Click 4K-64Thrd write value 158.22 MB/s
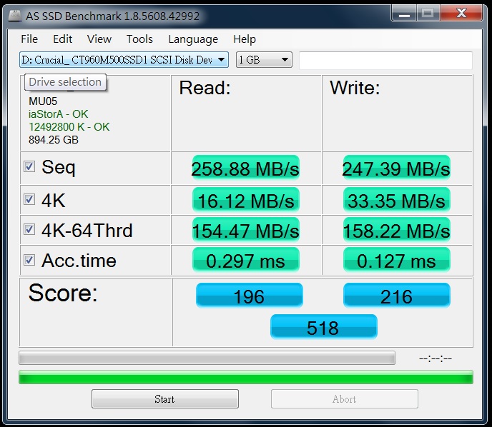 pos(397,230)
